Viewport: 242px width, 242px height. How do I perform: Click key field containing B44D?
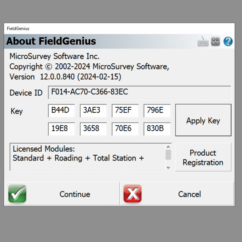click(x=61, y=111)
